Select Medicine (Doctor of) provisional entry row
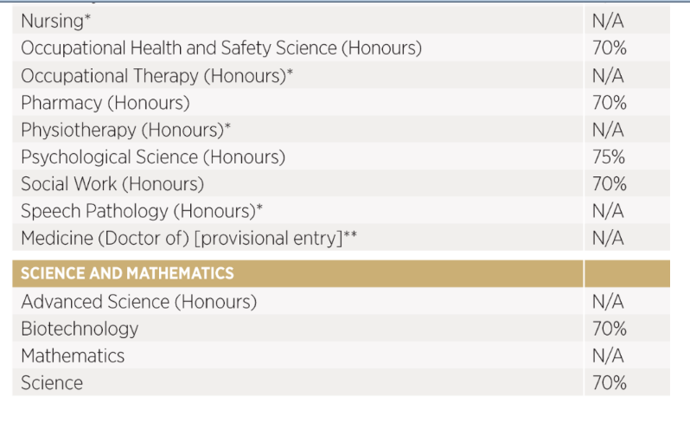Screen dimensions: 690x422 (341, 238)
